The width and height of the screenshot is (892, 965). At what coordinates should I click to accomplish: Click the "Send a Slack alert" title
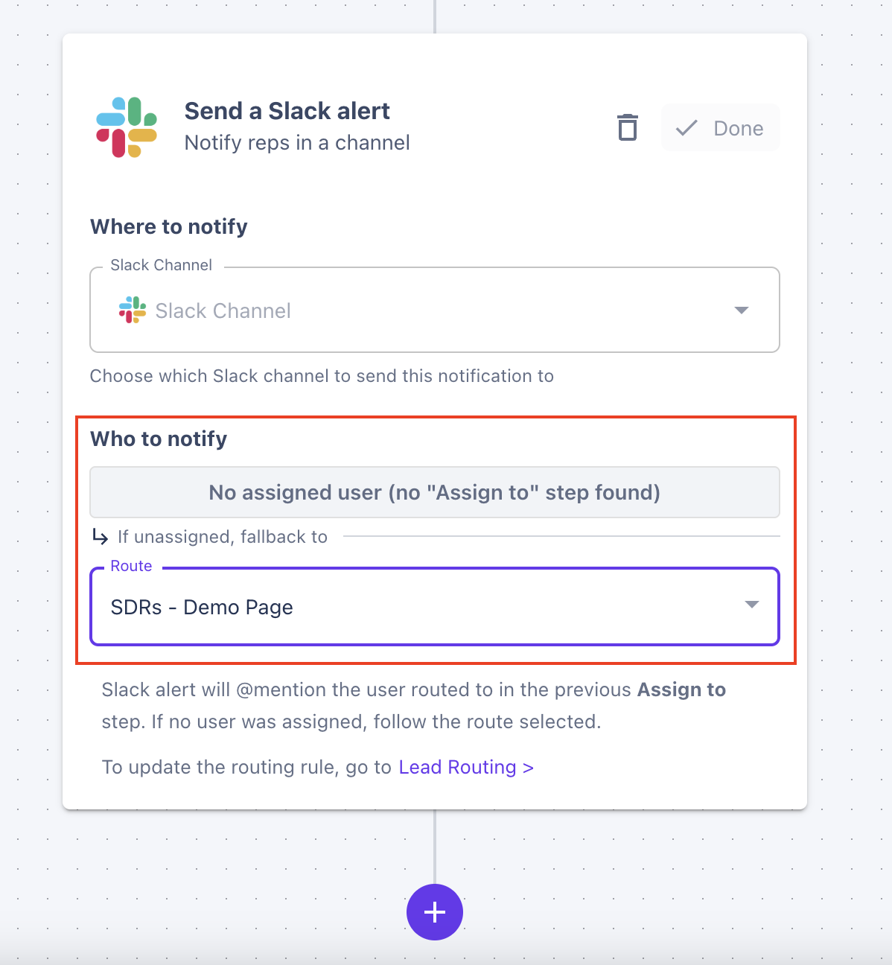click(x=287, y=111)
